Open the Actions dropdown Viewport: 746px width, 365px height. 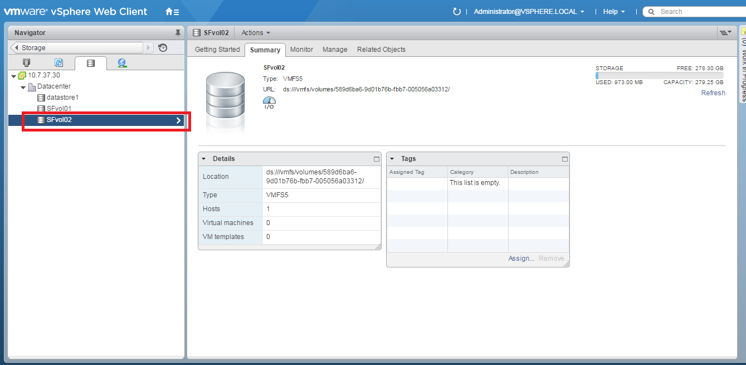[256, 33]
